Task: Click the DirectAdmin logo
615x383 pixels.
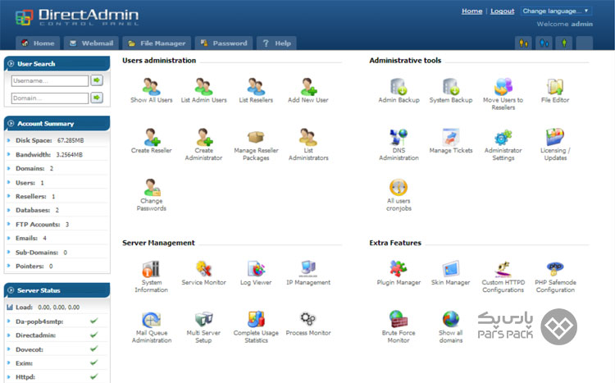Action: coord(77,17)
